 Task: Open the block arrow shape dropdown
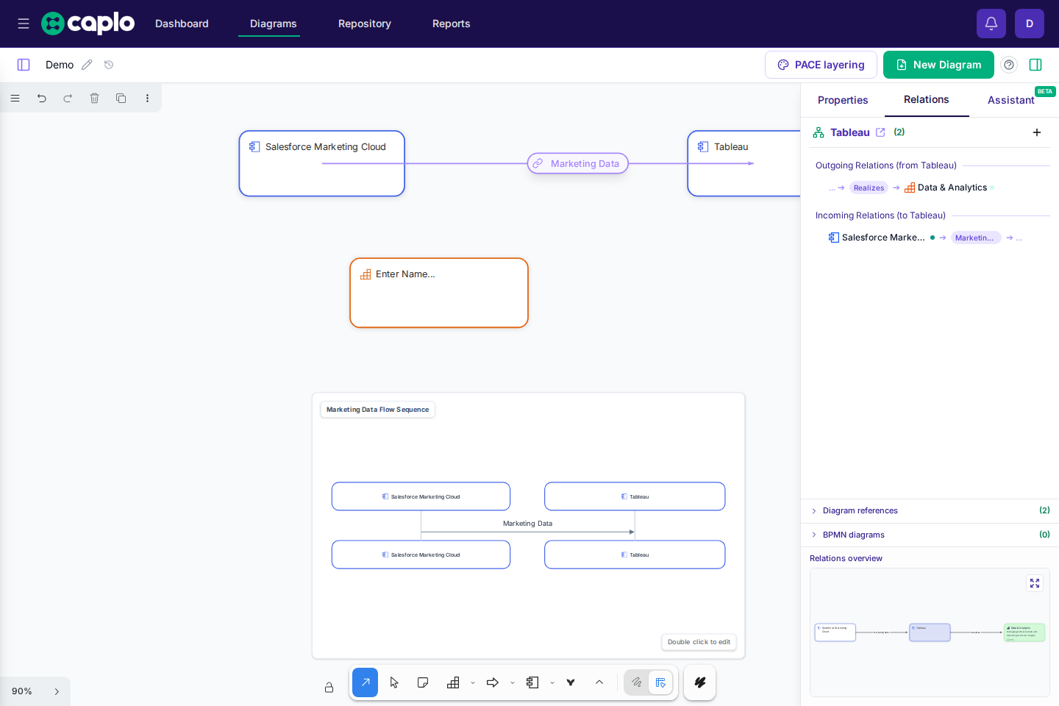point(513,683)
